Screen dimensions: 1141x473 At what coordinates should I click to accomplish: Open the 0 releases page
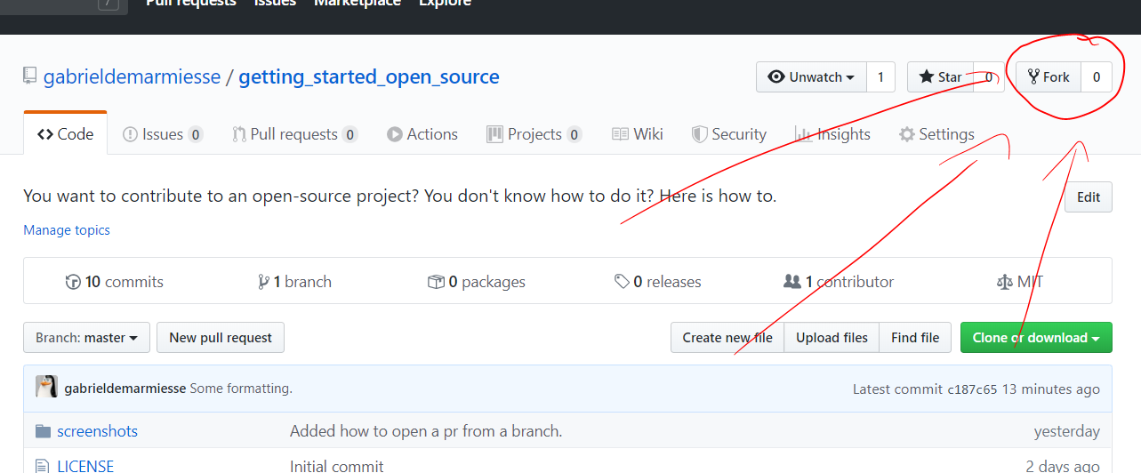(x=658, y=282)
